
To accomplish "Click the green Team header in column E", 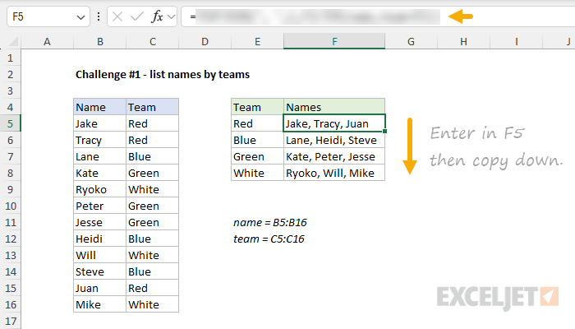I will pyautogui.click(x=257, y=107).
